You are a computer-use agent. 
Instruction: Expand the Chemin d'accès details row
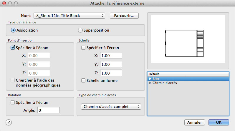150,83
